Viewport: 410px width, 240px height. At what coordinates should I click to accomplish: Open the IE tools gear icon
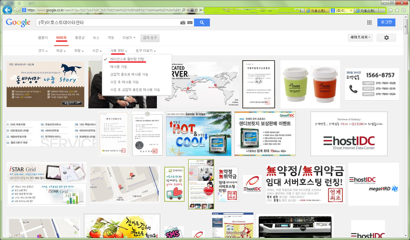pos(404,10)
